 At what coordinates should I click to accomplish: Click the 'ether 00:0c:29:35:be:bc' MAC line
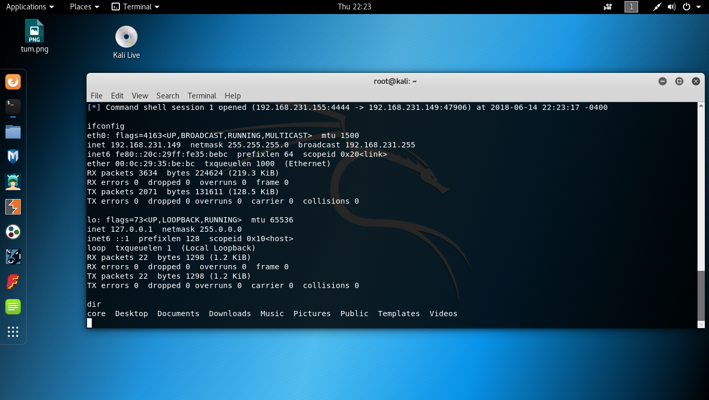click(x=209, y=164)
